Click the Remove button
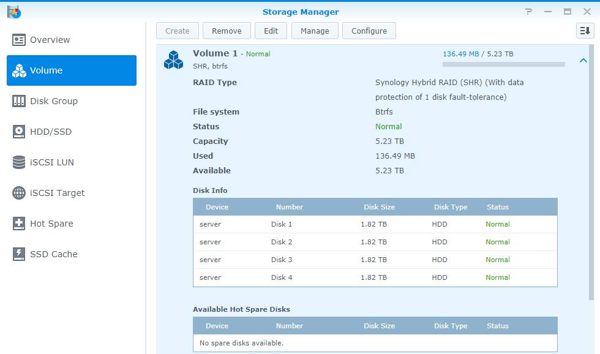The height and width of the screenshot is (354, 600). 227,31
